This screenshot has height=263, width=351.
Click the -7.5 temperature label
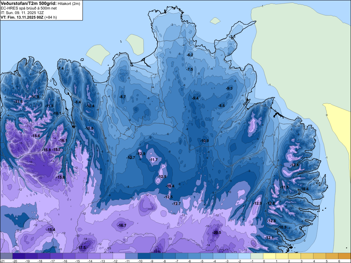click(x=190, y=69)
